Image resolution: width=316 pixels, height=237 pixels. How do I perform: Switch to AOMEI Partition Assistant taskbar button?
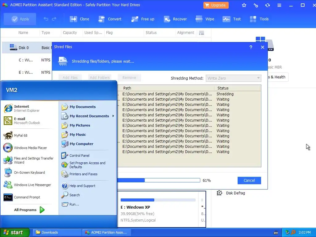point(106,232)
